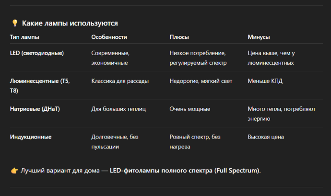The width and height of the screenshot is (331, 196).
Task: Click the "Ровный спектр, без нагрева" cell
Action: click(195, 142)
